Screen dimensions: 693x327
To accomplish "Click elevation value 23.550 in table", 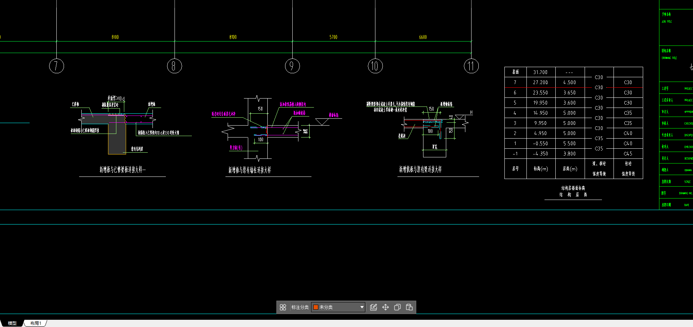I will click(540, 92).
